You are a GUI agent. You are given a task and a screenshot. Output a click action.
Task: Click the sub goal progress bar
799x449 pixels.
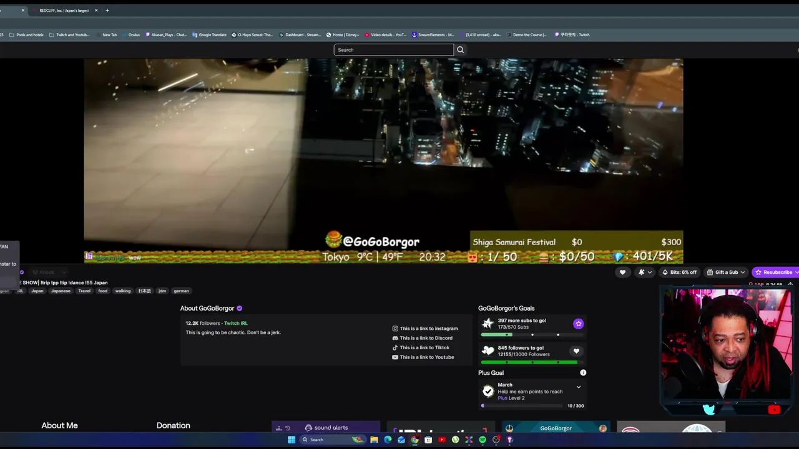pos(532,335)
